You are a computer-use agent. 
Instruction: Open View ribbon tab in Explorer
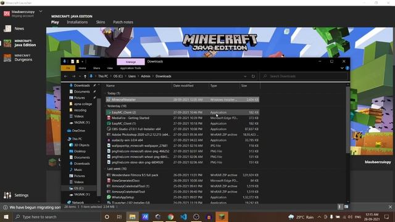(110, 68)
